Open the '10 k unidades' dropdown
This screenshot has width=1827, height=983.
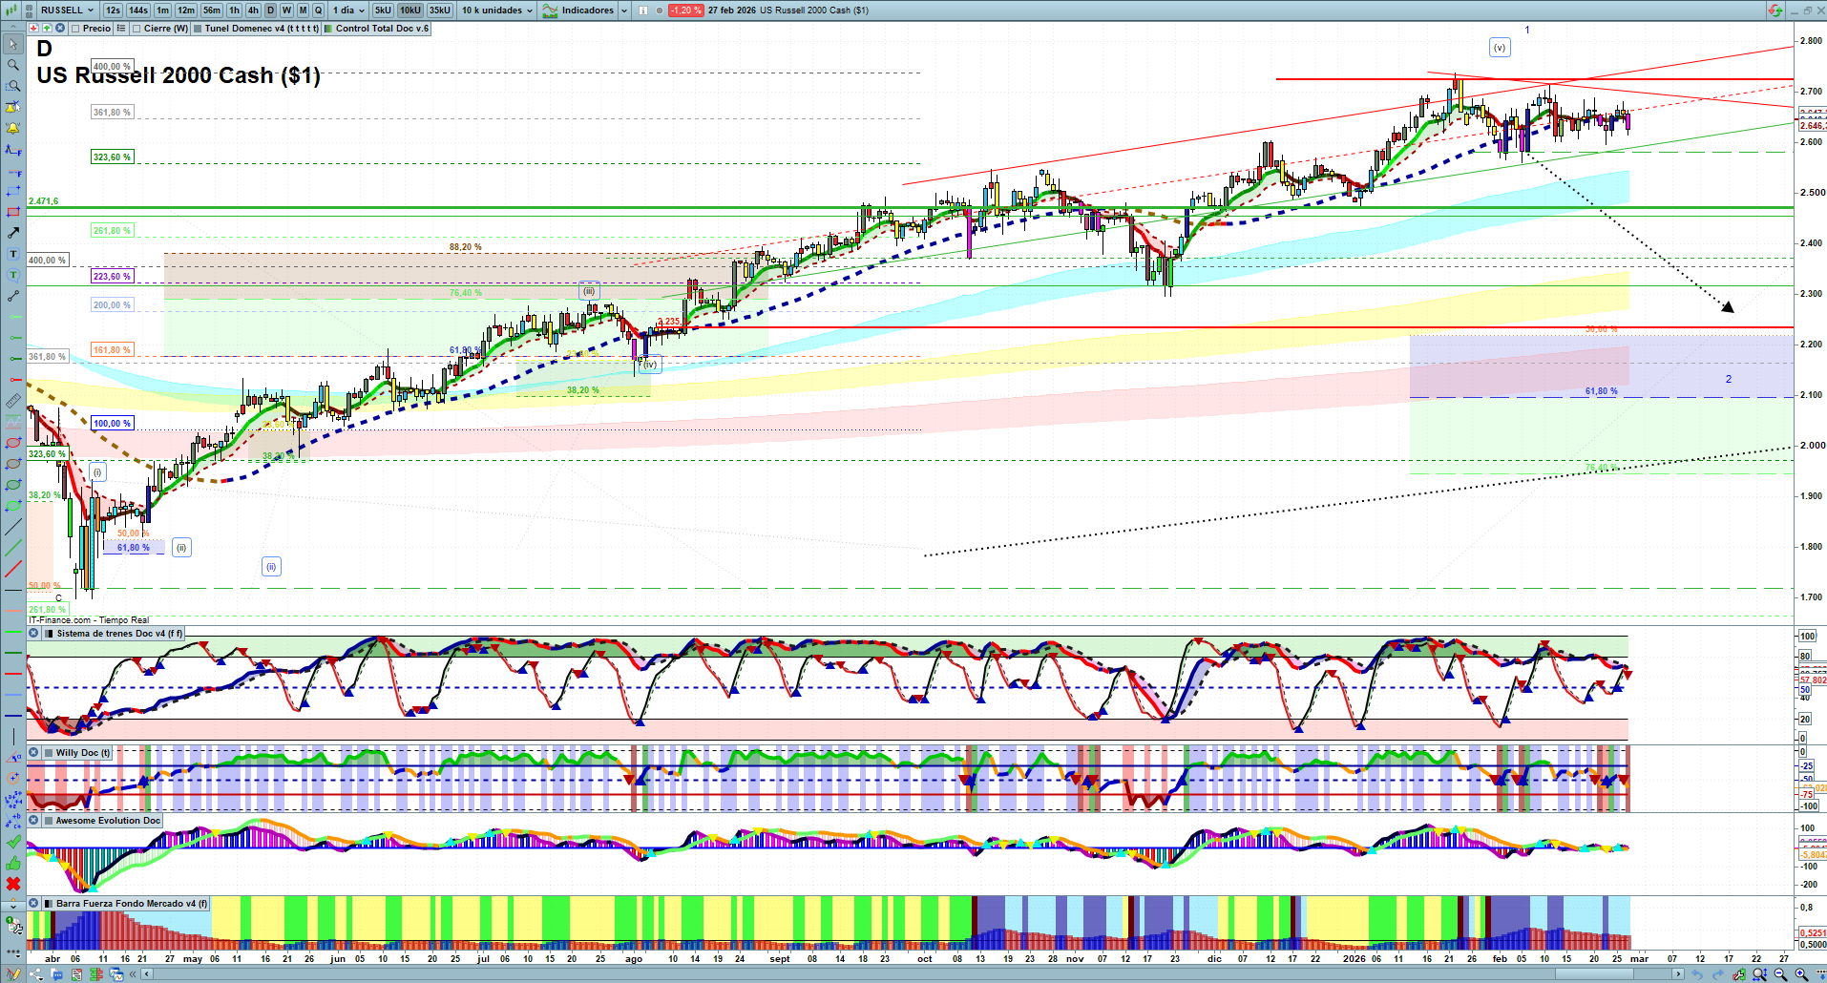tap(497, 10)
